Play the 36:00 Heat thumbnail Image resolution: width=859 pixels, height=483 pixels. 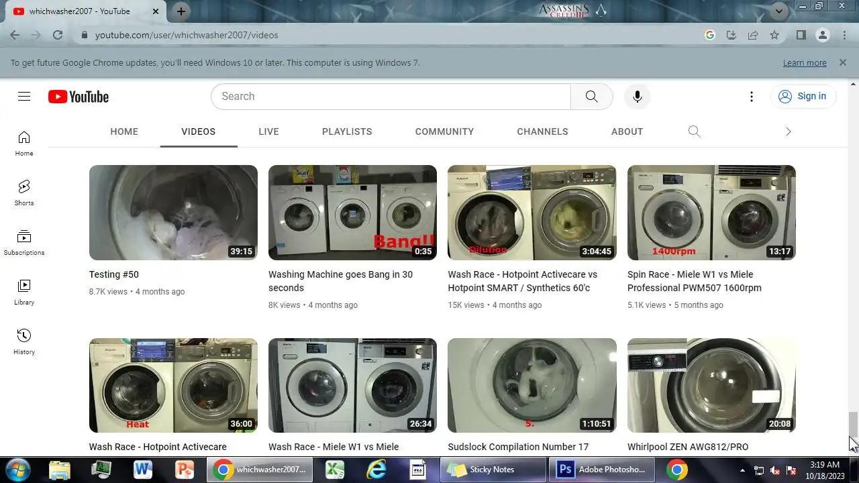pos(173,386)
